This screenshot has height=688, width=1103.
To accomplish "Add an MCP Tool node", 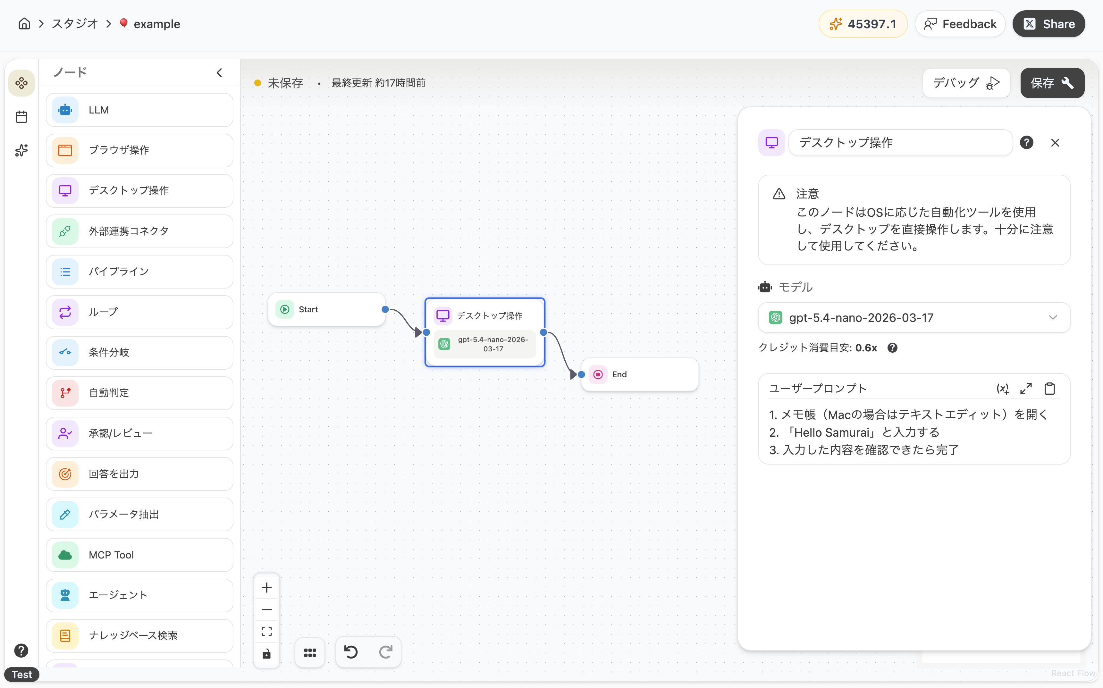I will (140, 555).
